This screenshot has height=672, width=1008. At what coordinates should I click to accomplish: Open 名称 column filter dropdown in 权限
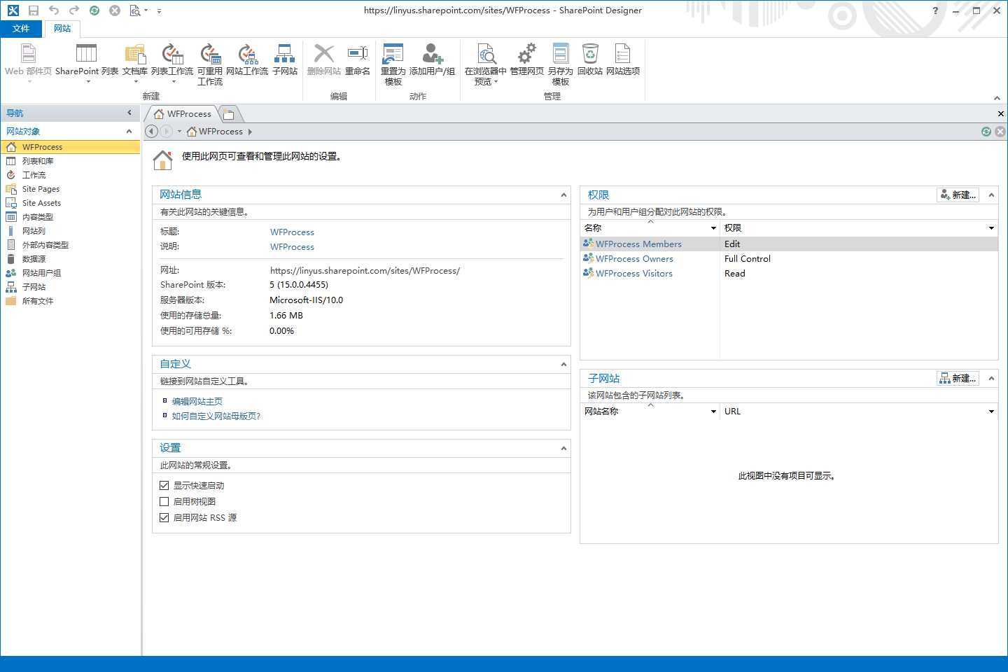(x=713, y=228)
